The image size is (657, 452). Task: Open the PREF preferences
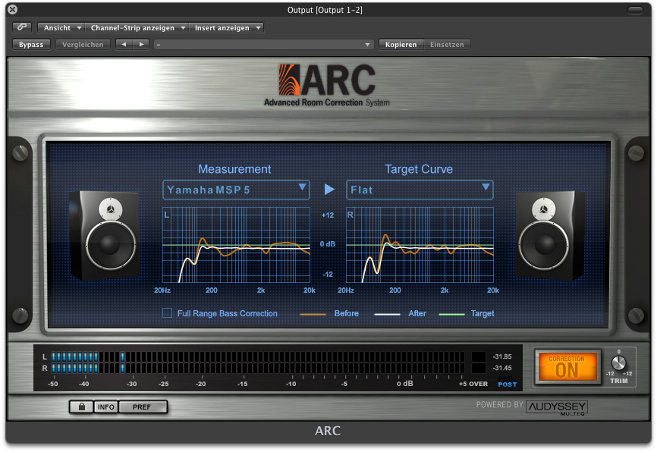click(x=143, y=406)
